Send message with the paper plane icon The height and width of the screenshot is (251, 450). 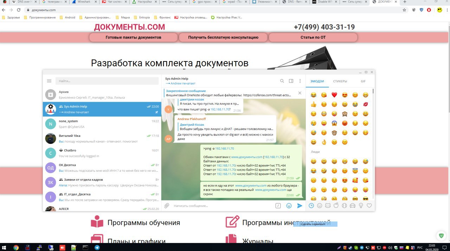[300, 206]
